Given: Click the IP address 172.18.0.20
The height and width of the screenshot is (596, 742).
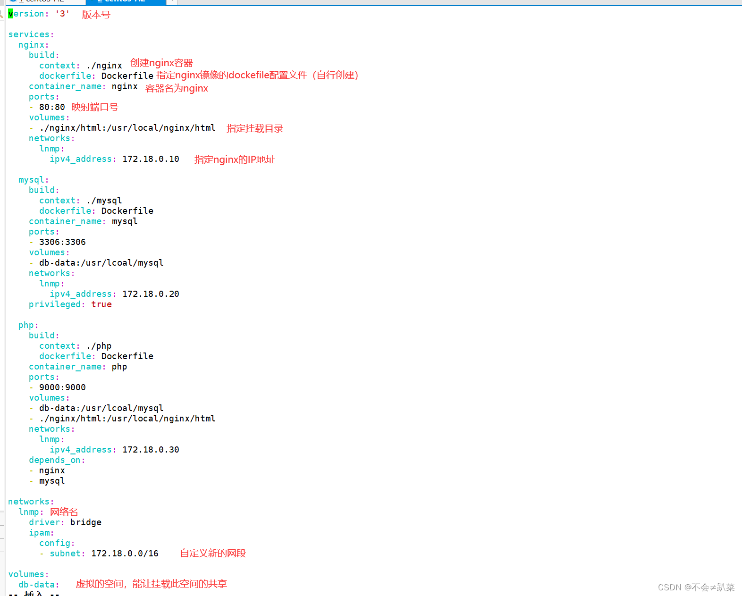Looking at the screenshot, I should click(151, 294).
